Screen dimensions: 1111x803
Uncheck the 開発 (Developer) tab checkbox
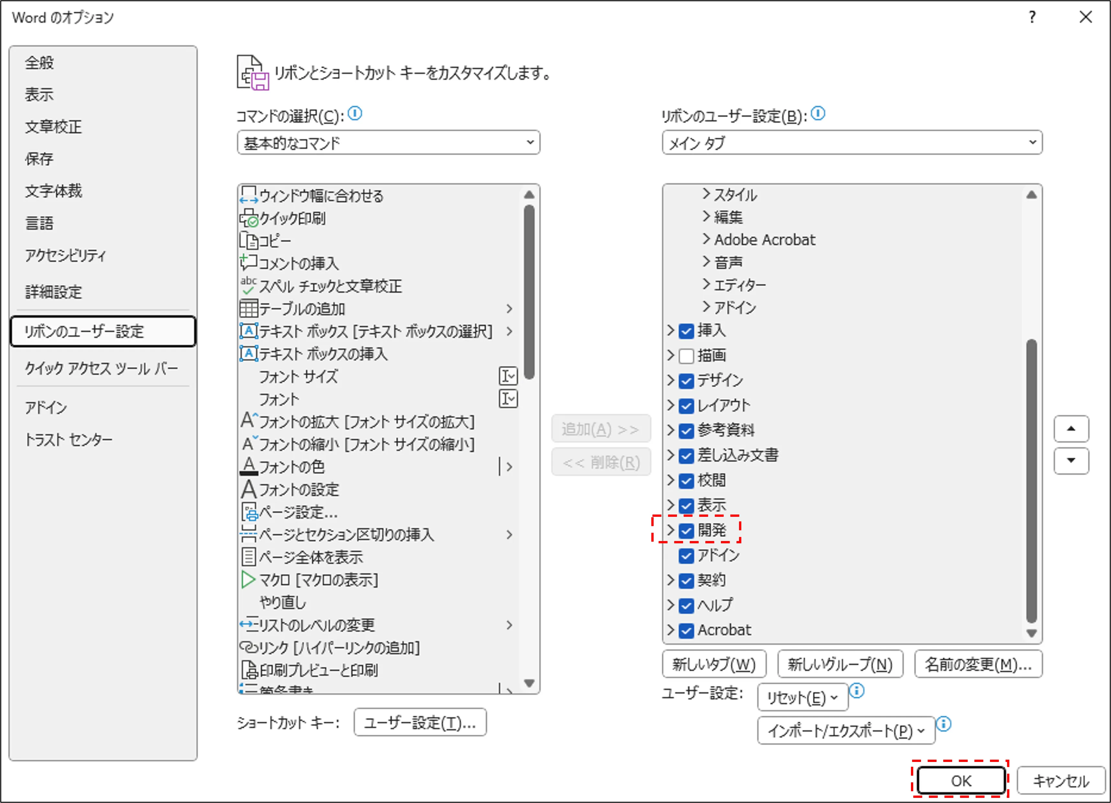tap(686, 530)
